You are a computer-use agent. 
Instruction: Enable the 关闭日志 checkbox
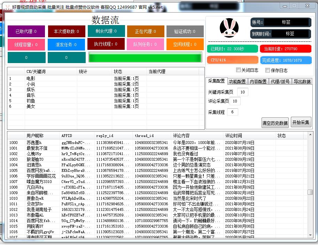tap(238, 70)
